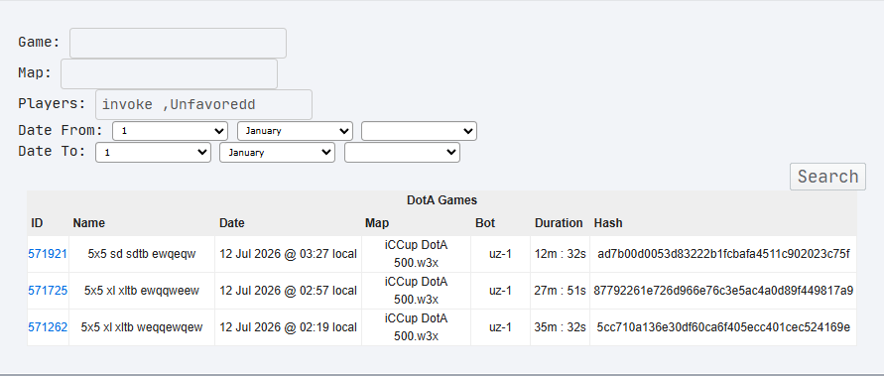This screenshot has height=376, width=884.
Task: Click the Name column header
Action: (x=88, y=223)
